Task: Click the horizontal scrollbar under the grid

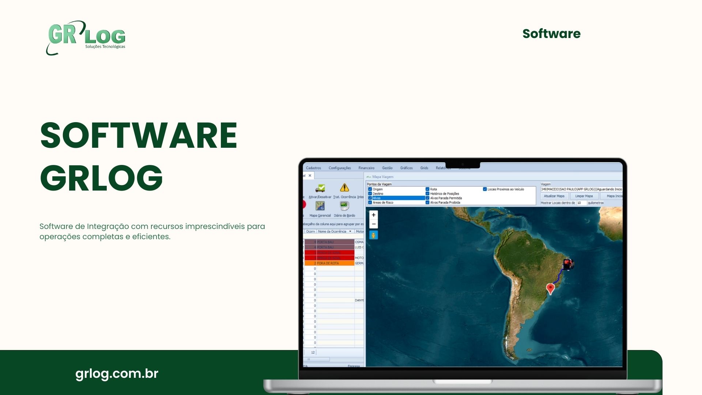Action: click(x=316, y=360)
